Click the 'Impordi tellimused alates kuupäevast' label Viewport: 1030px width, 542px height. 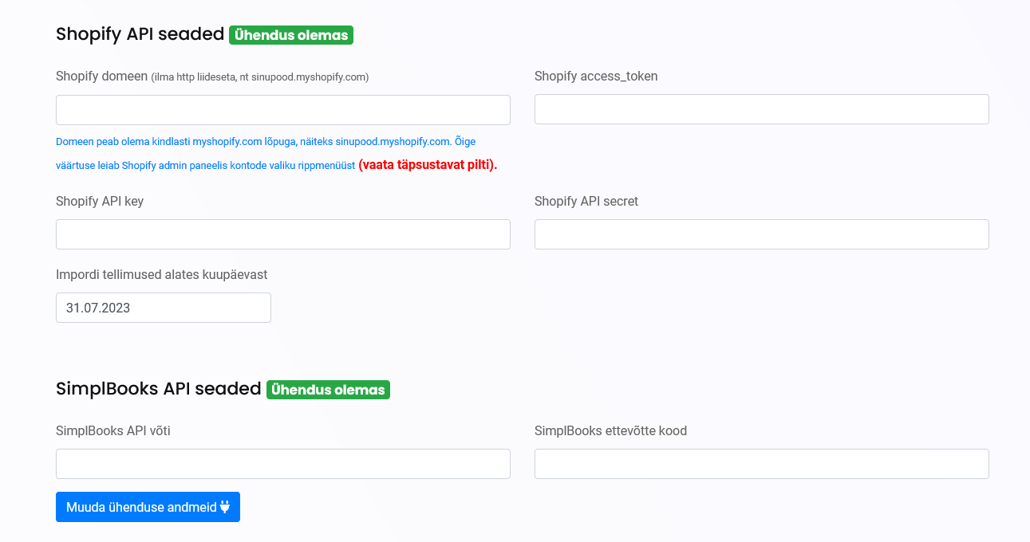tap(161, 274)
